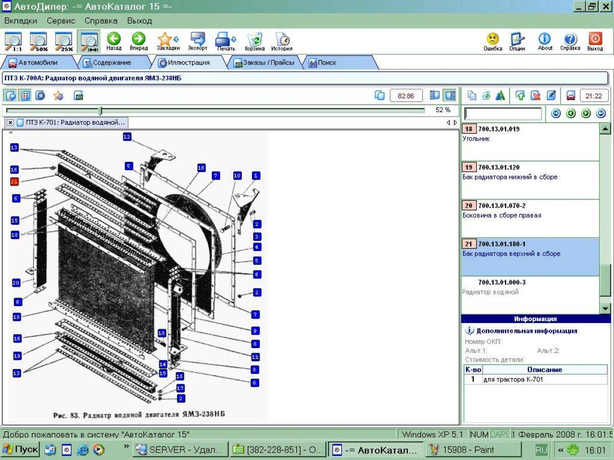Open the Опции options icon
The width and height of the screenshot is (614, 460).
tap(517, 41)
